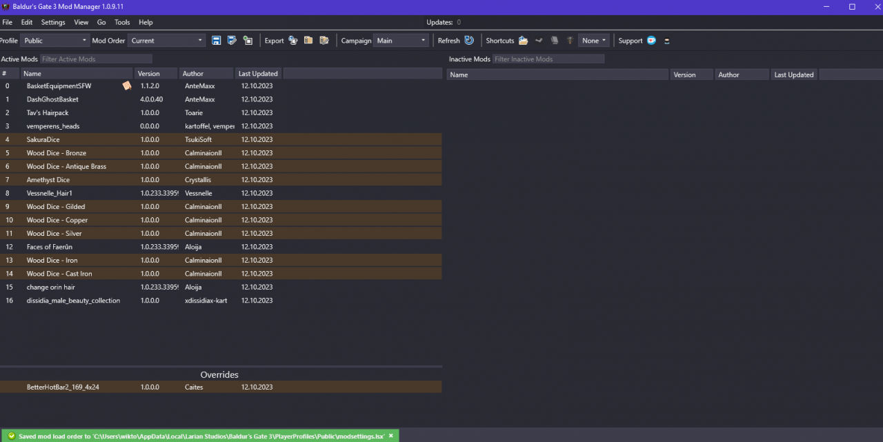Select the change orin hair mod row

221,287
